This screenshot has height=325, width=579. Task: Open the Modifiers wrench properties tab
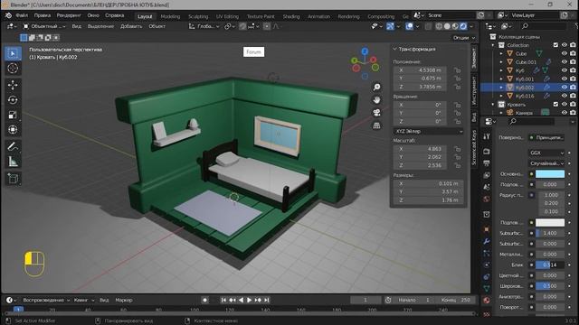pos(487,241)
